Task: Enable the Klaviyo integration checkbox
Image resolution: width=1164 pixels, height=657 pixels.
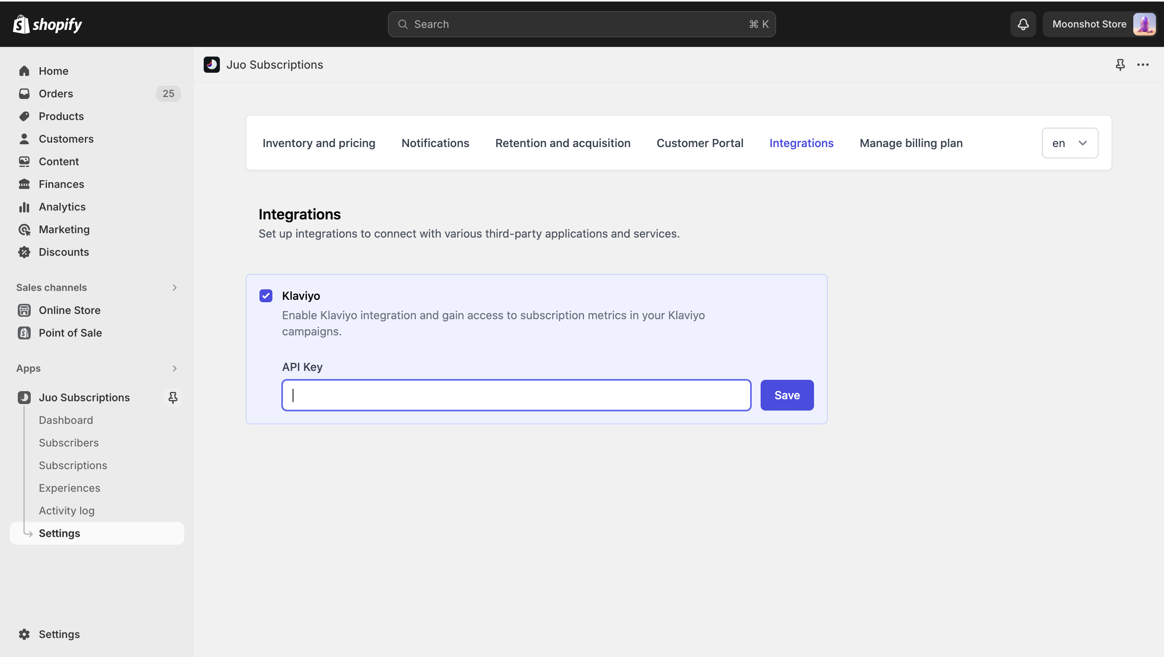Action: [x=266, y=296]
